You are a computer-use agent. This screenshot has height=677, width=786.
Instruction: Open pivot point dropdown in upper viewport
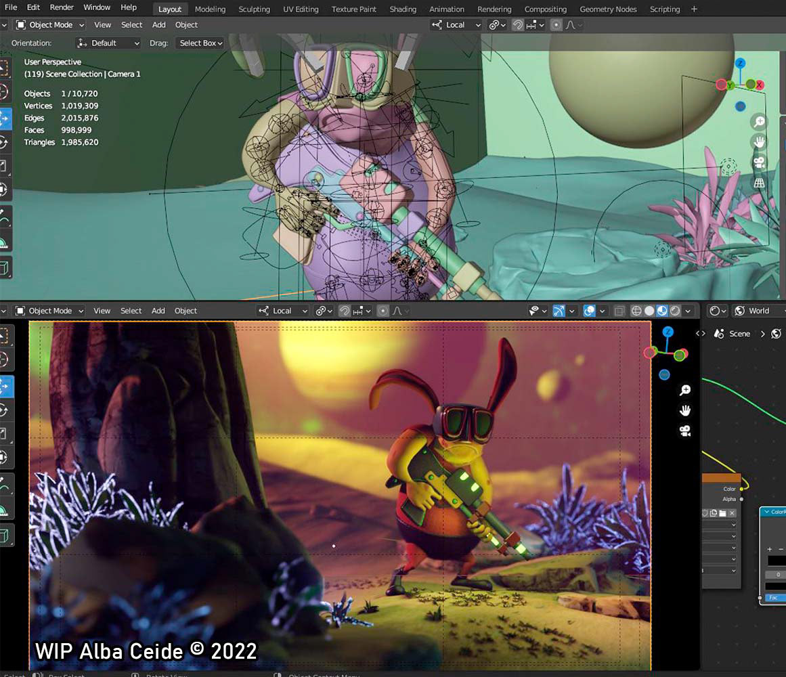(498, 25)
